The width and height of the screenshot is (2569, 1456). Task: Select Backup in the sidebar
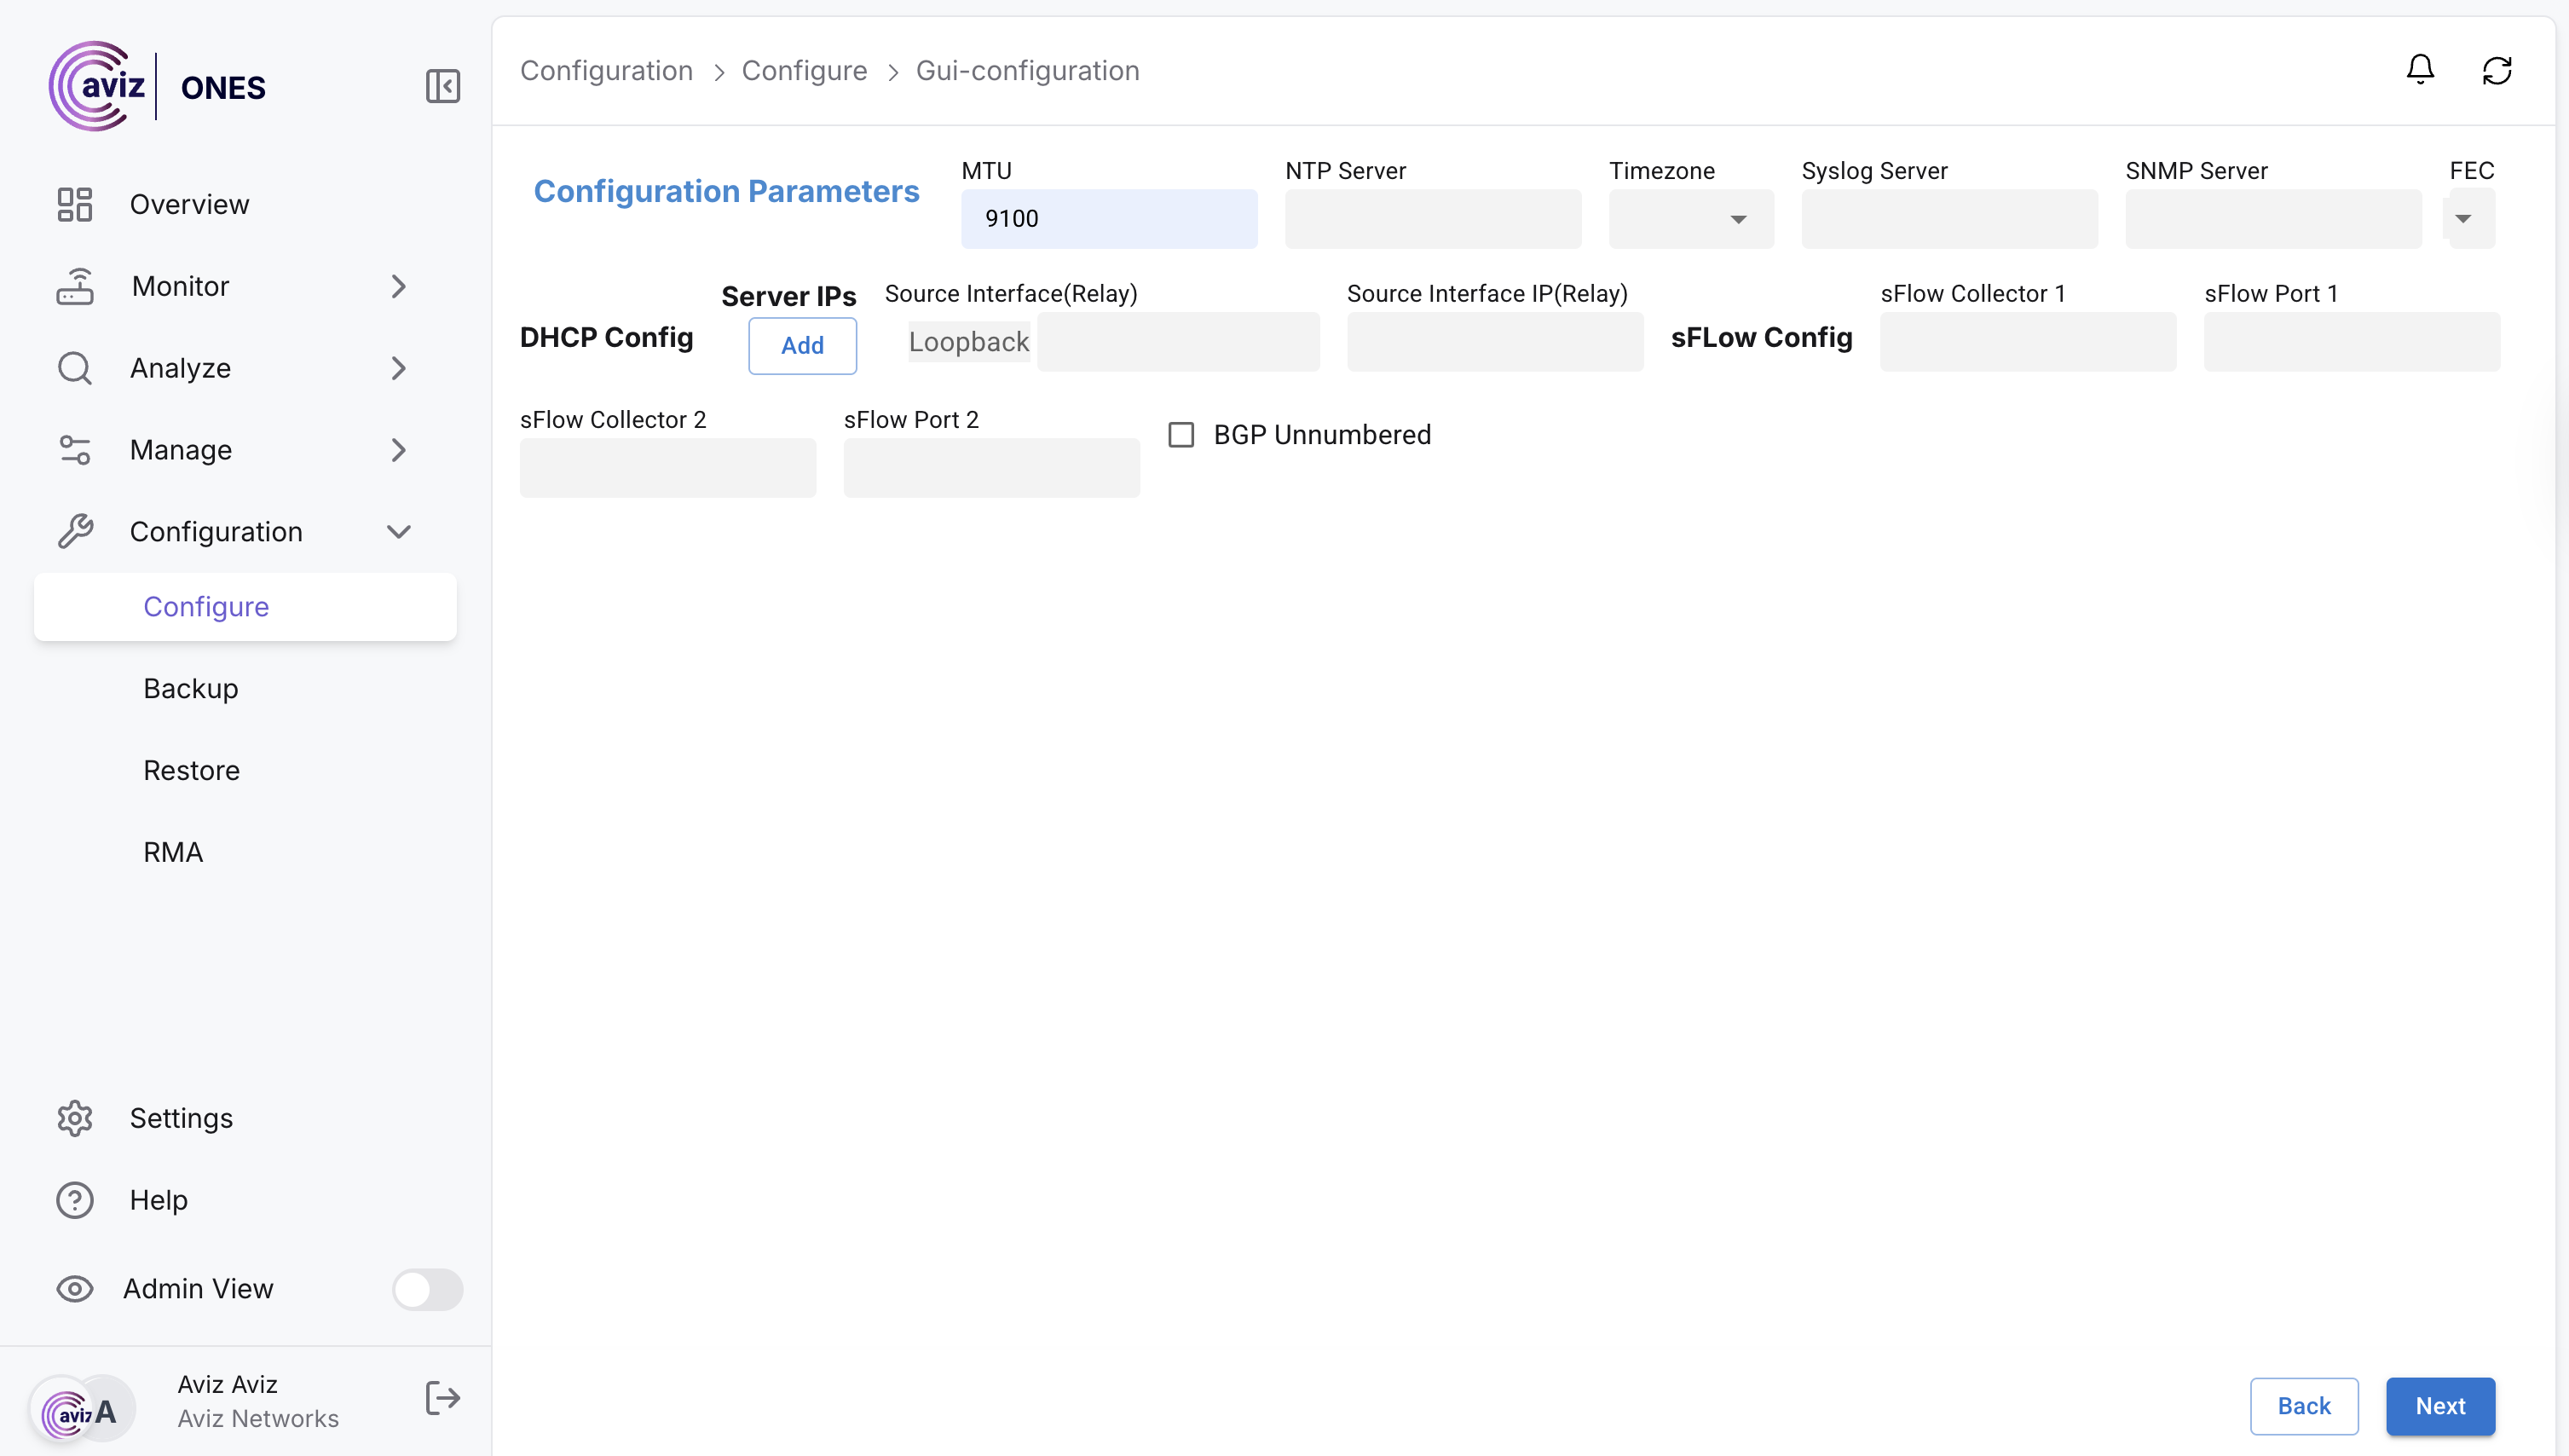pyautogui.click(x=191, y=688)
